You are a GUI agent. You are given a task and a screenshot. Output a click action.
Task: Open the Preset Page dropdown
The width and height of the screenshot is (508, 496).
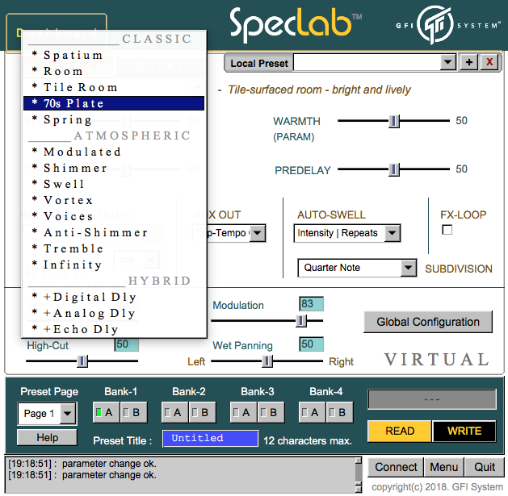click(47, 414)
